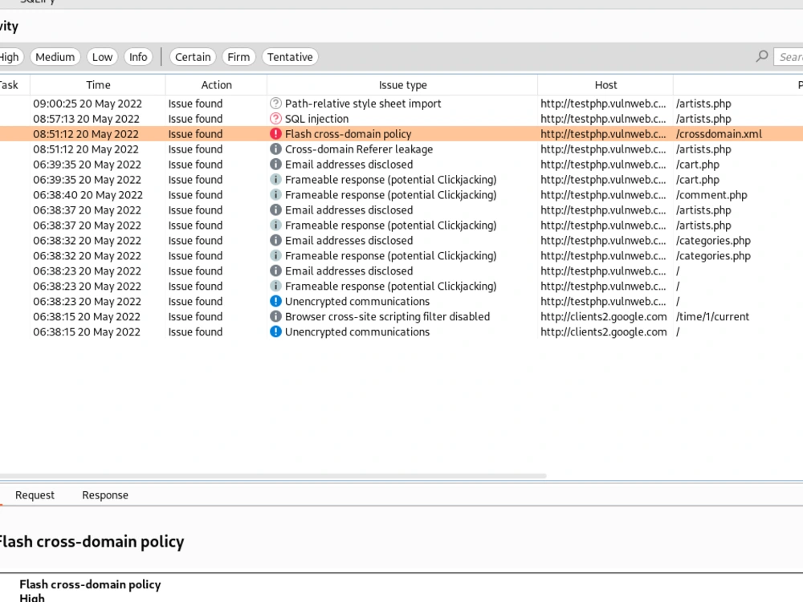The height and width of the screenshot is (602, 803).
Task: Click icon of Frameable response 06:38:37 row
Action: (275, 226)
